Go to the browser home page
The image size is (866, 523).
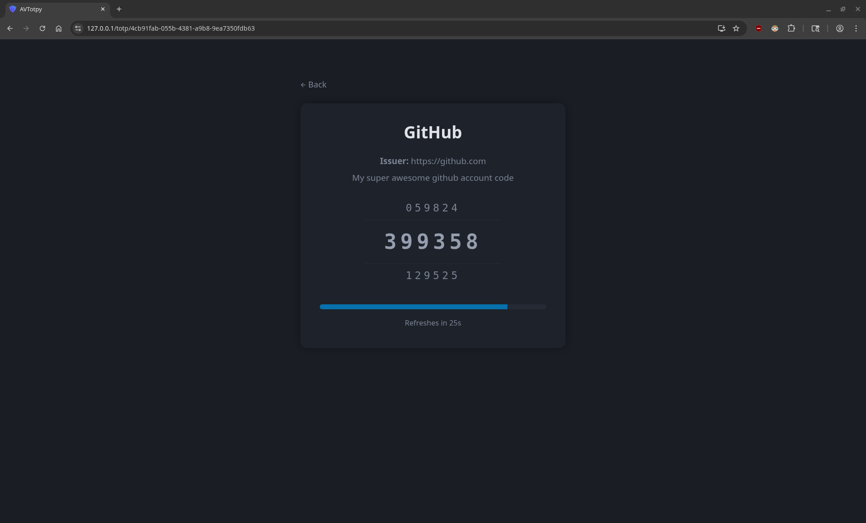(x=59, y=28)
